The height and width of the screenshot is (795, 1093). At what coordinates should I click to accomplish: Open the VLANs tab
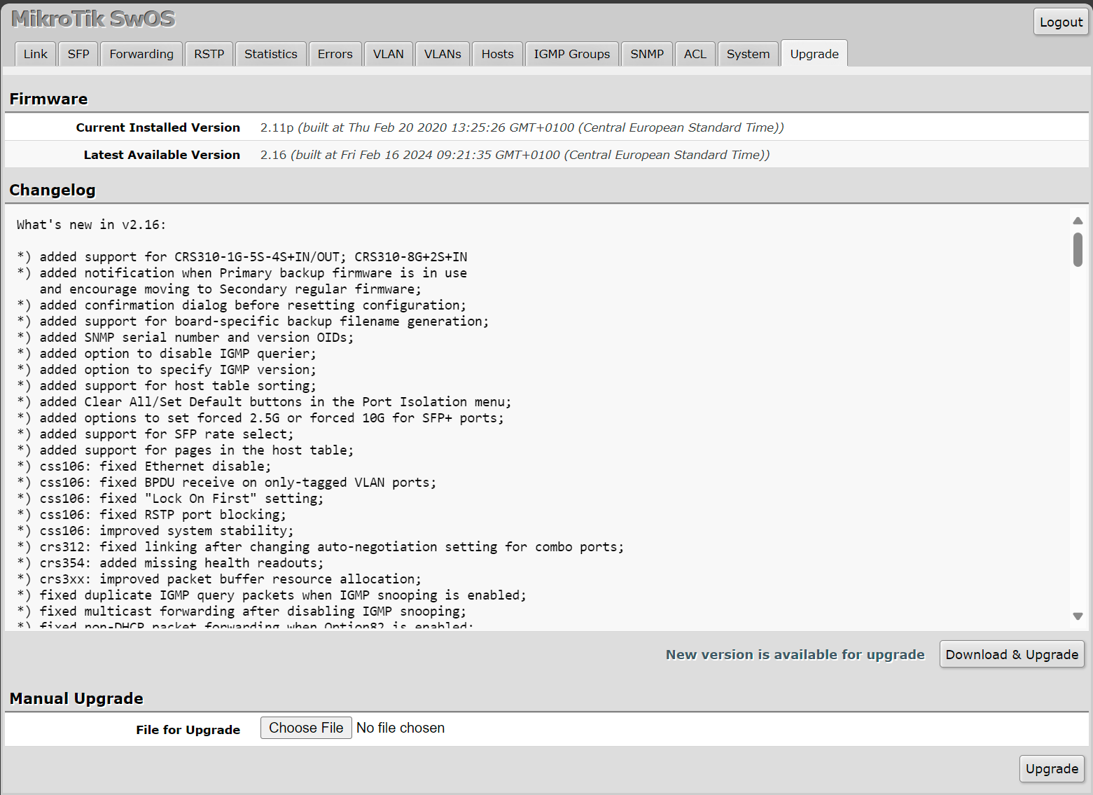coord(443,54)
